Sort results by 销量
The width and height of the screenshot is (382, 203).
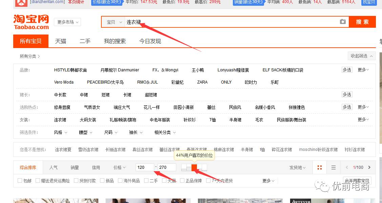pyautogui.click(x=75, y=167)
